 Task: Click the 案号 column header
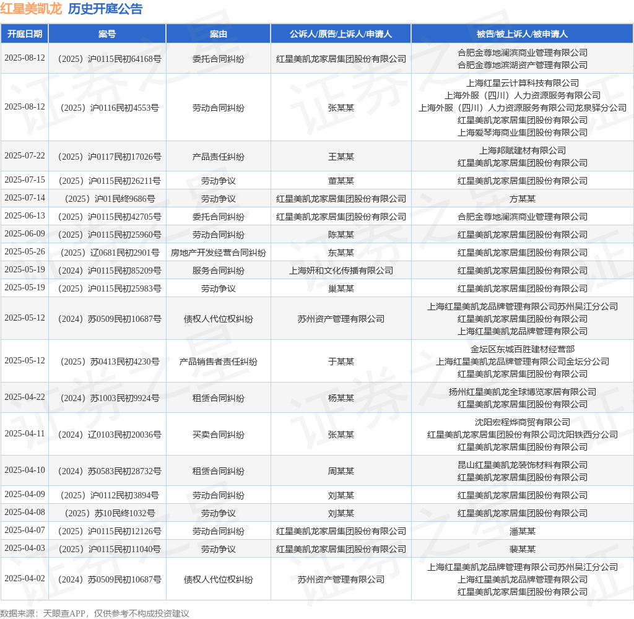(107, 34)
